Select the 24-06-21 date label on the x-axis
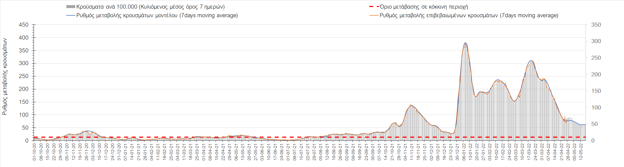The height and width of the screenshot is (167, 624). (x=282, y=152)
